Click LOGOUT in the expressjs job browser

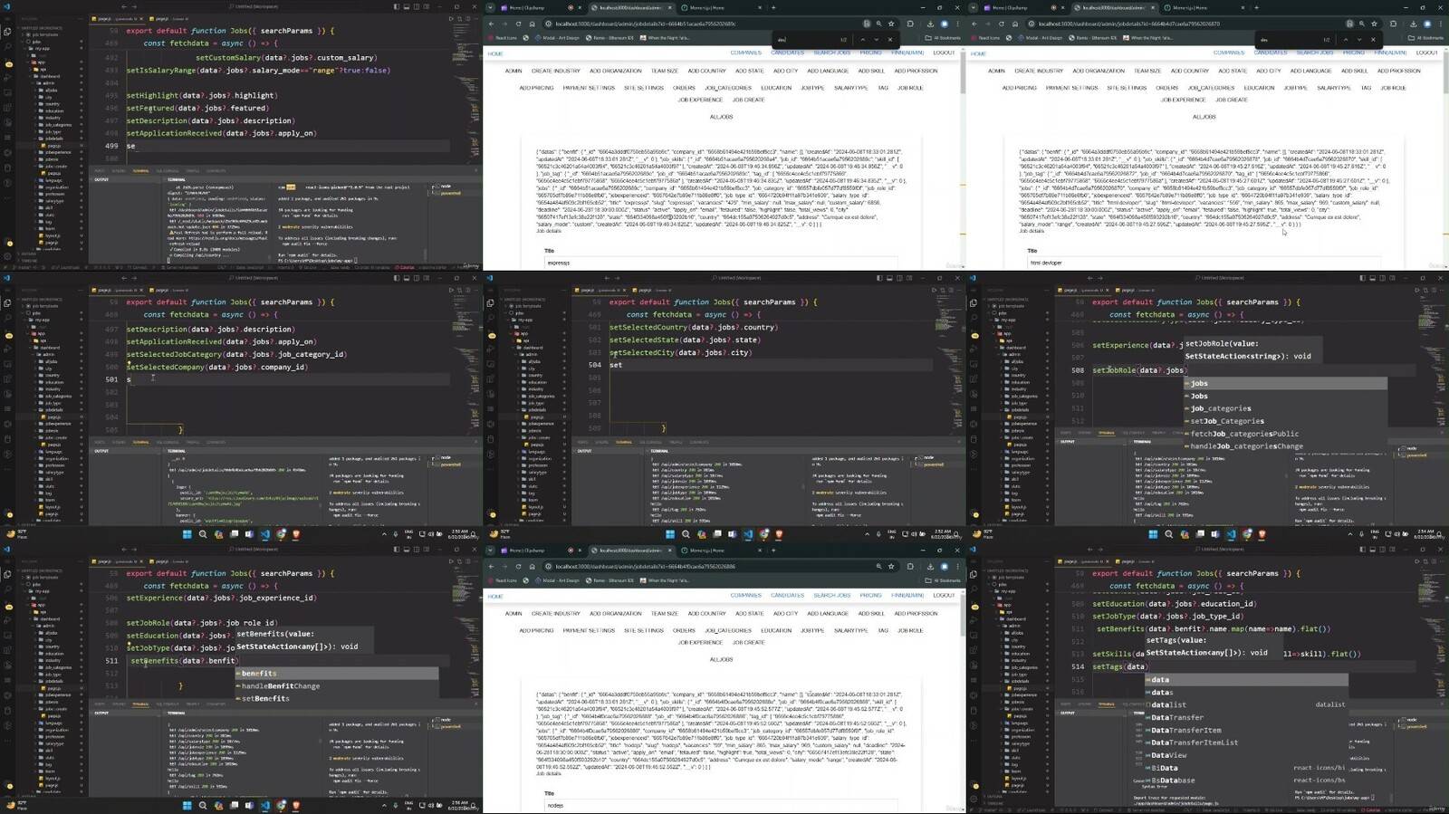point(944,53)
